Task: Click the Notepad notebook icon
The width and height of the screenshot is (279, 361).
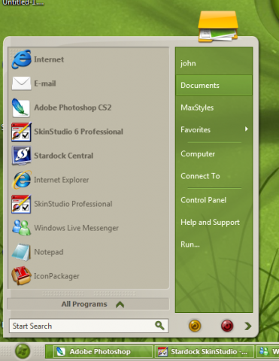Action: click(21, 252)
